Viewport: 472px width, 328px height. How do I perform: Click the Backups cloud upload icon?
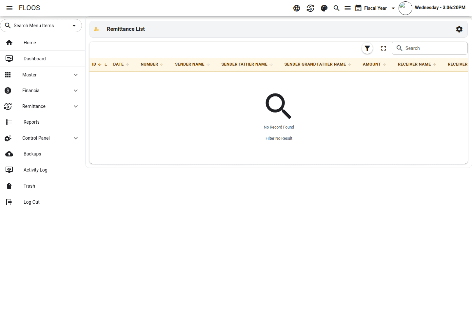9,154
